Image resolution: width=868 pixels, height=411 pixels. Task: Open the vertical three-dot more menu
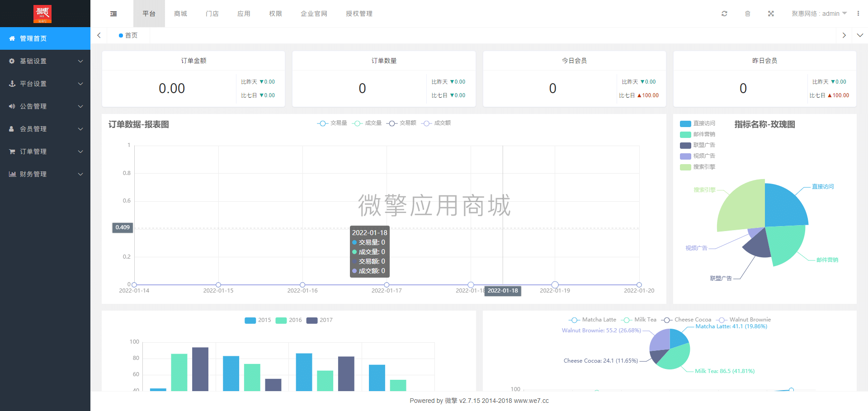click(x=858, y=14)
